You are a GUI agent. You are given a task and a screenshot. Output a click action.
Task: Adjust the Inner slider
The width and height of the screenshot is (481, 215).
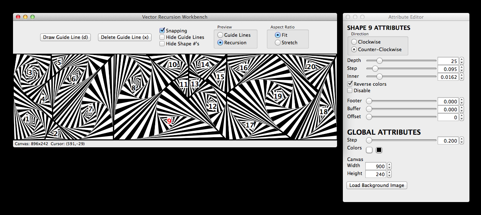[x=379, y=76]
